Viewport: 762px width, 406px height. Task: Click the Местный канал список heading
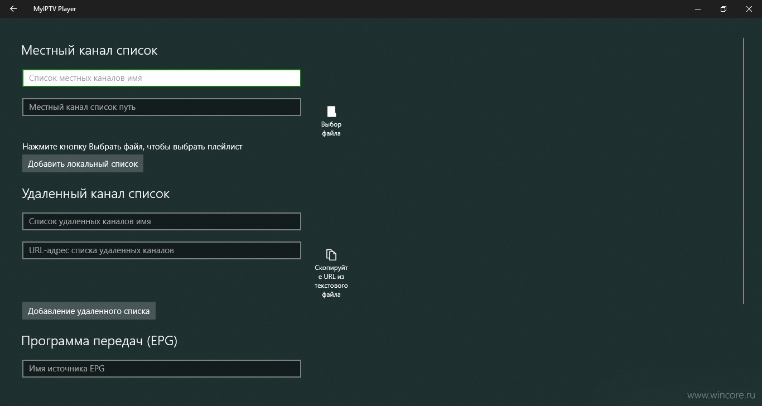[89, 50]
